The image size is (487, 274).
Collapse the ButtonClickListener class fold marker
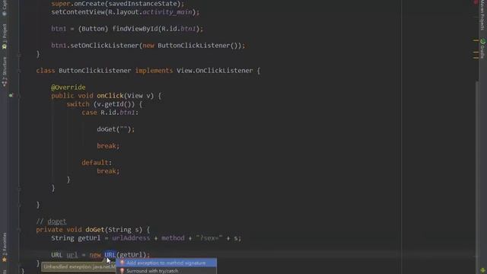point(19,71)
